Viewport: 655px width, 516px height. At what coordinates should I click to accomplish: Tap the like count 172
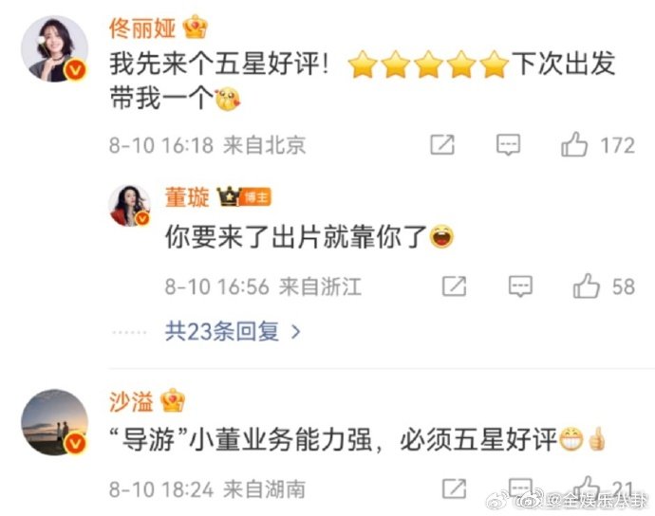tap(618, 146)
